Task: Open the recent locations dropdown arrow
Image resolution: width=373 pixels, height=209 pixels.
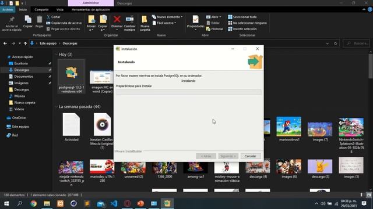Action: (19, 44)
